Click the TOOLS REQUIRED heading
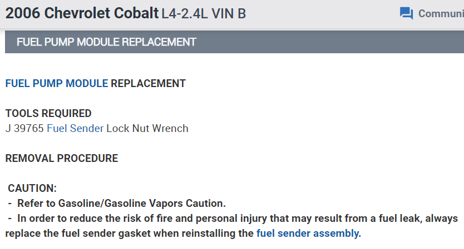Screen dimensions: 464x249 (48, 114)
